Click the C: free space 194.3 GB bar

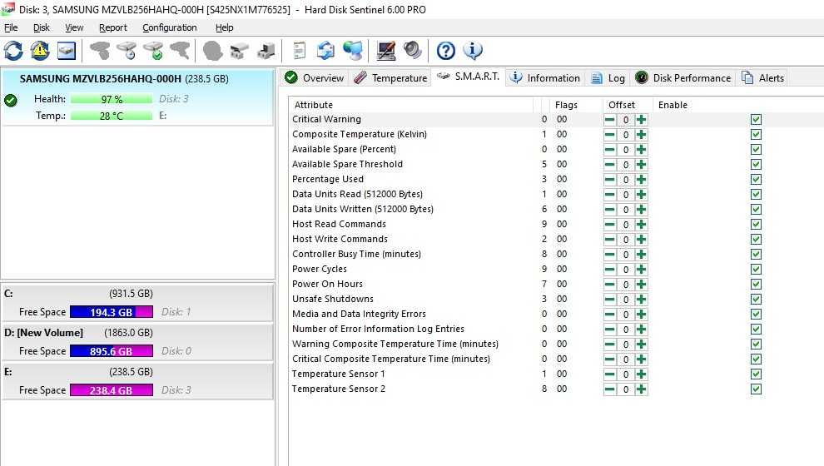[112, 312]
